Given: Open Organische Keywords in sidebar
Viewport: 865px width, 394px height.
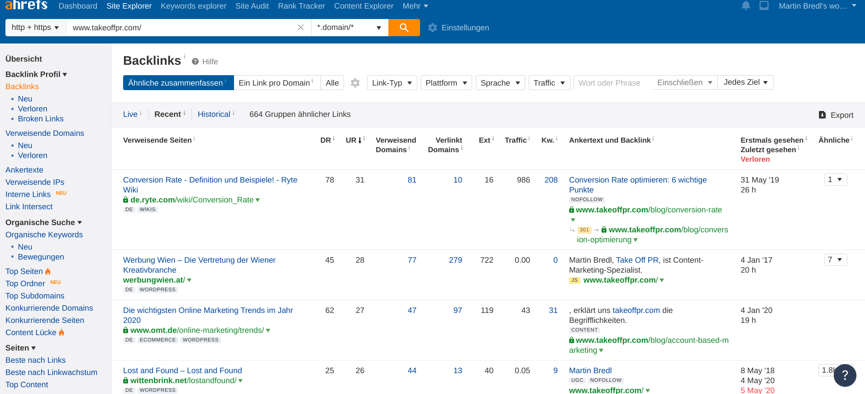Looking at the screenshot, I should [x=44, y=235].
